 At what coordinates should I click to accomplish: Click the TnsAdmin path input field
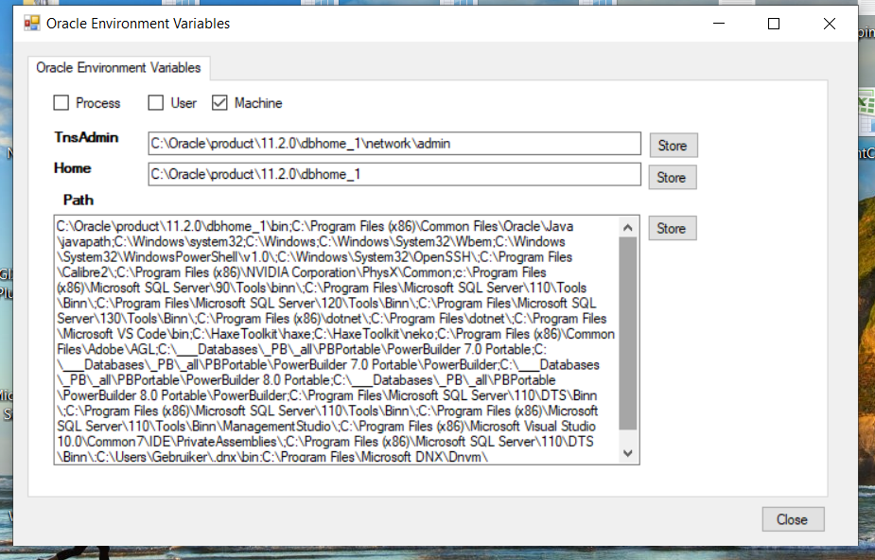pyautogui.click(x=394, y=144)
